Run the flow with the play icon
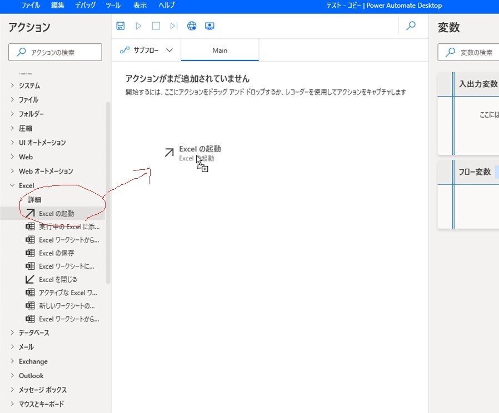Image resolution: width=499 pixels, height=413 pixels. coord(138,26)
